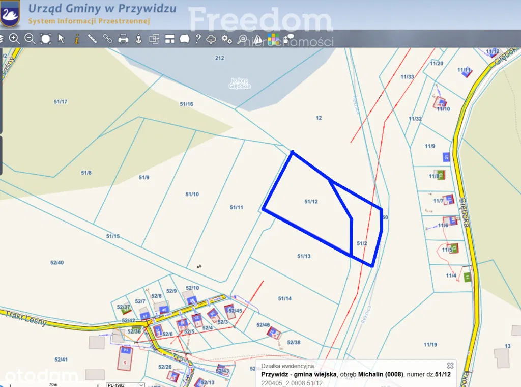Close the Działka ewidencyjna info popup
The height and width of the screenshot is (387, 521).
[450, 365]
